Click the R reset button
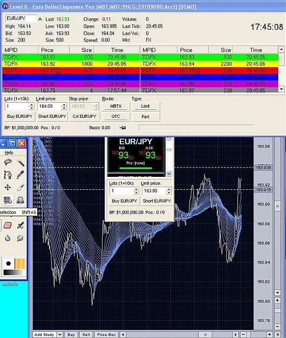This screenshot has width=286, height=338. click(278, 335)
